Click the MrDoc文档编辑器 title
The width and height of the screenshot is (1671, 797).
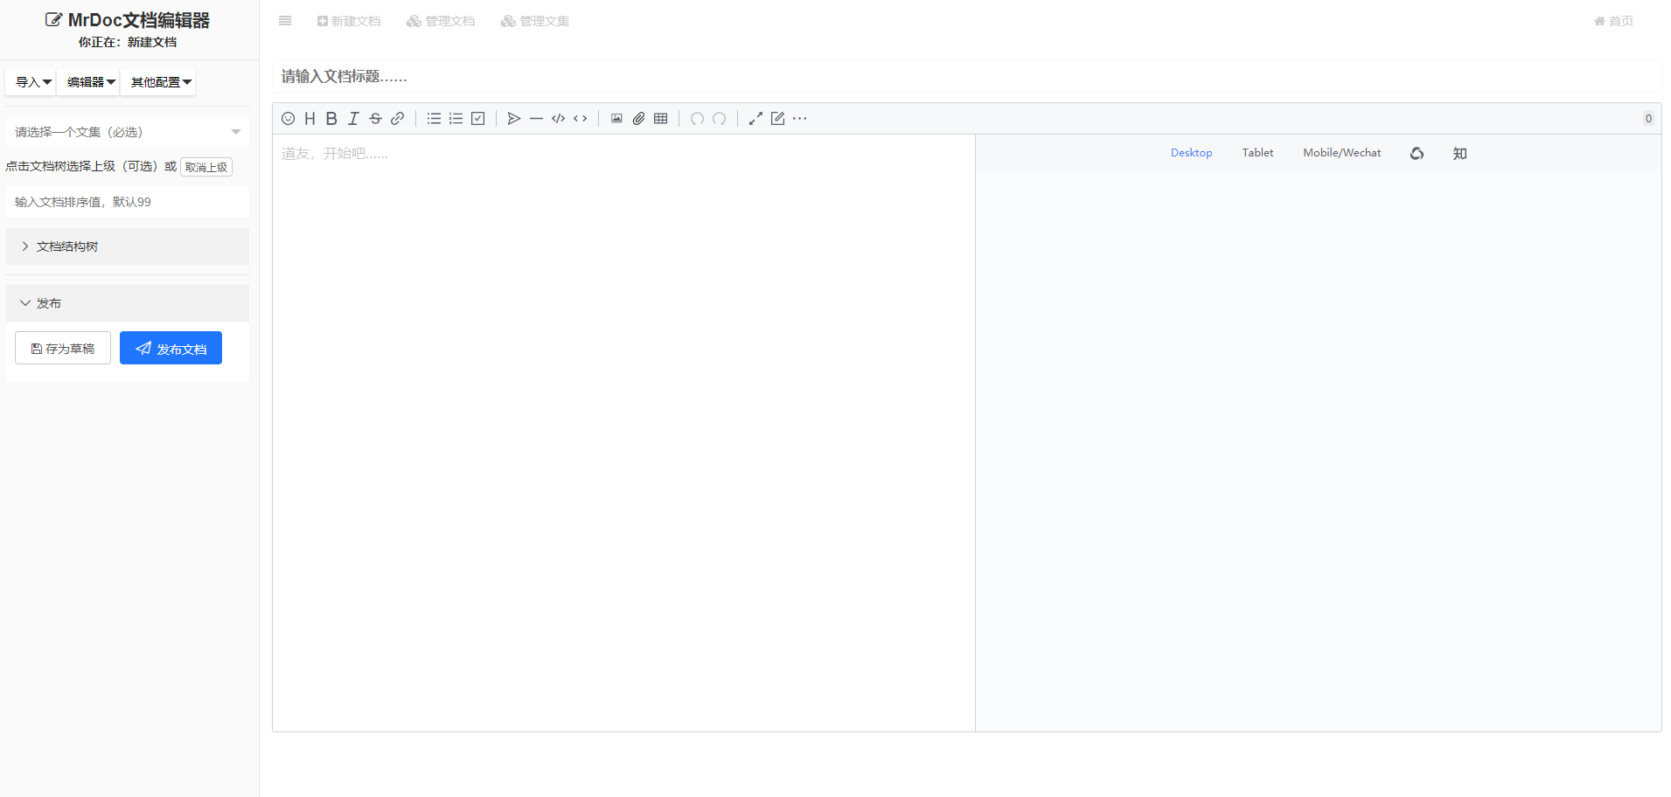pos(128,20)
